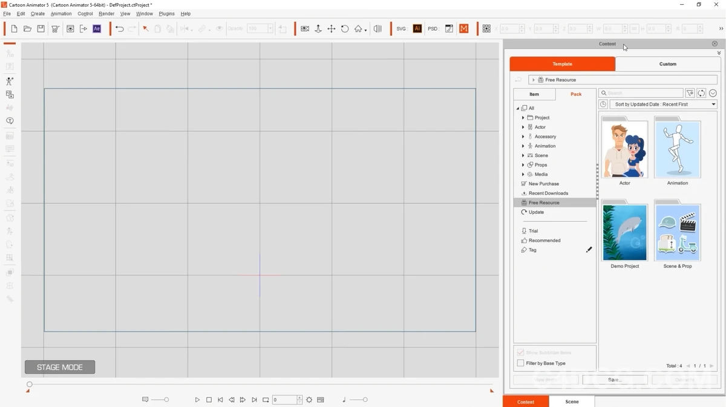Screen dimensions: 726x407
Task: Expand the Actor tree category
Action: pos(523,127)
